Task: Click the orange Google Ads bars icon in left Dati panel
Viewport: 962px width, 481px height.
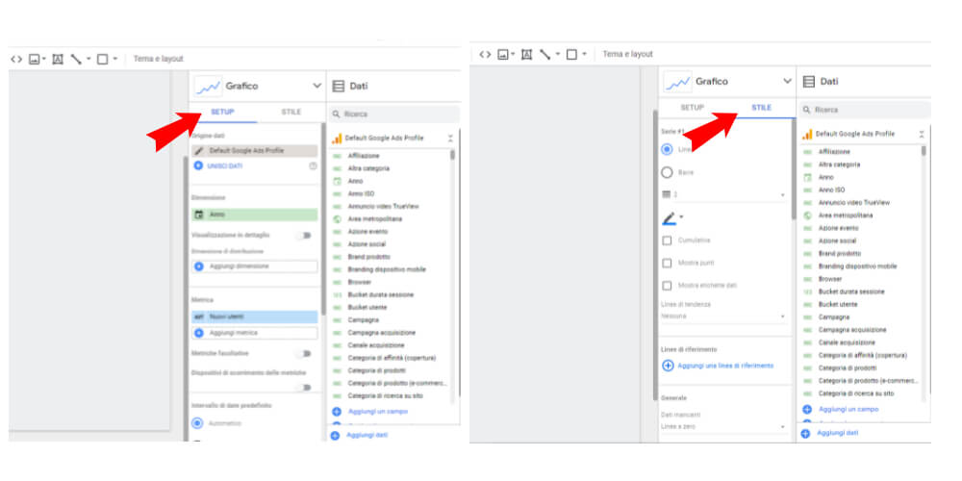Action: [336, 139]
